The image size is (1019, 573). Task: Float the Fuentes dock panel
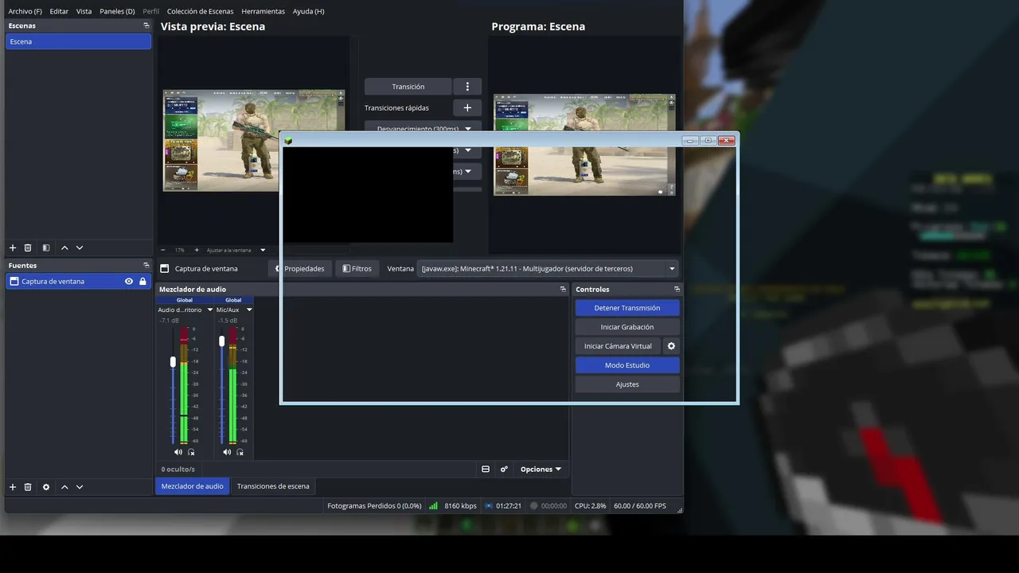[x=146, y=265]
